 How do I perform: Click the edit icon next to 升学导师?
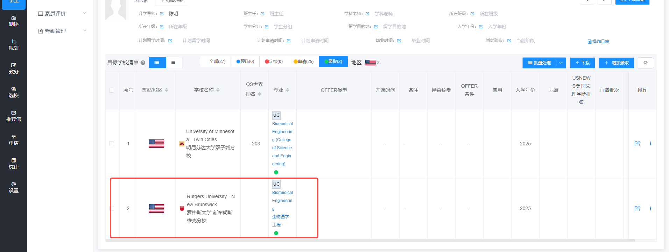(162, 14)
